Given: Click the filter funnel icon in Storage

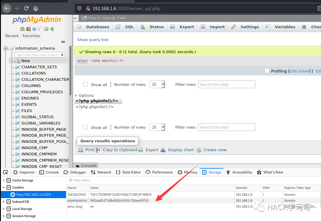Looking at the screenshot, I should [x=71, y=180].
